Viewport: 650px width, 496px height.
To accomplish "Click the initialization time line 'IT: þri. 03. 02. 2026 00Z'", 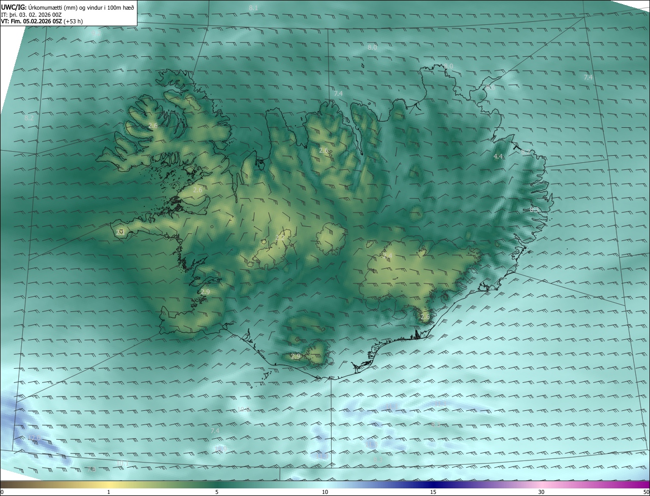I will coord(31,15).
